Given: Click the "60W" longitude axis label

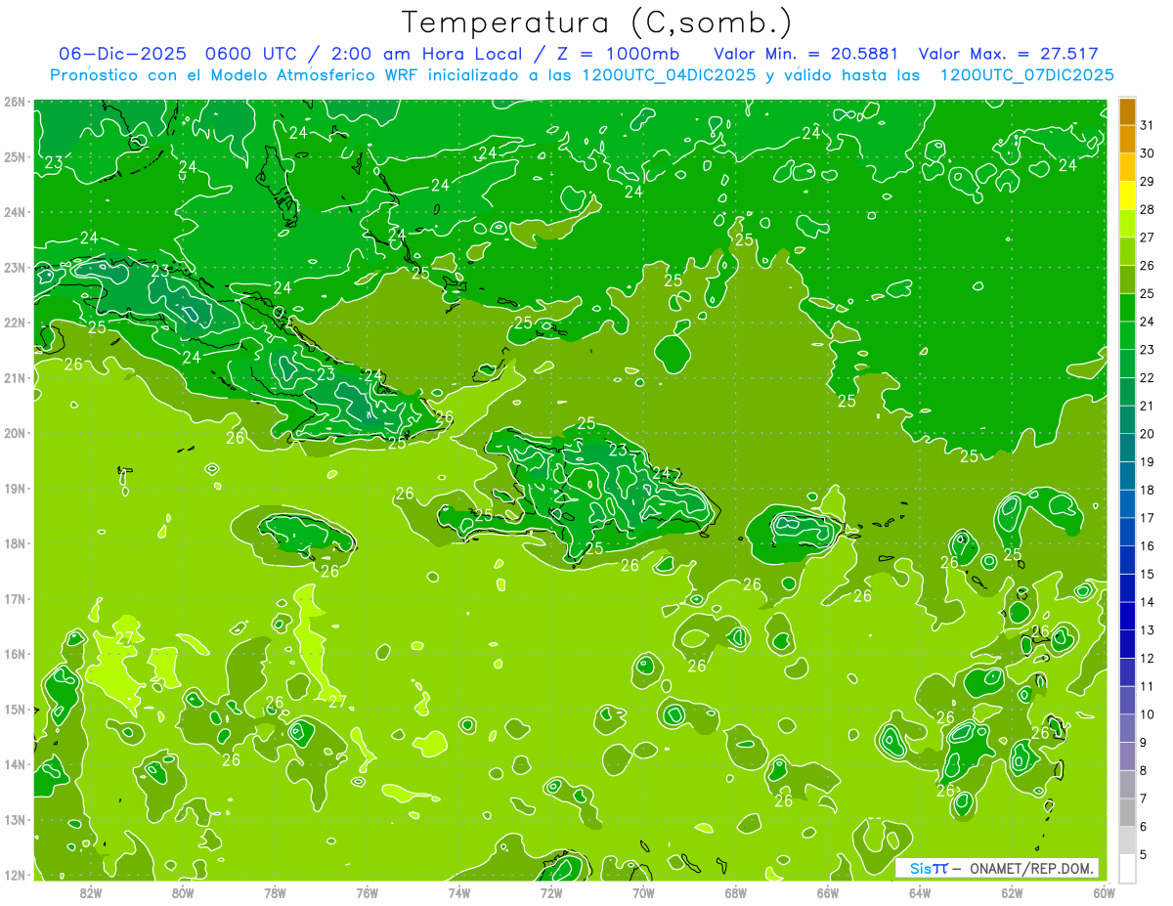Looking at the screenshot, I should [x=1104, y=892].
